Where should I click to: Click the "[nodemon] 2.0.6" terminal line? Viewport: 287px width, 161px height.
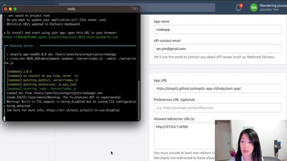point(19,72)
